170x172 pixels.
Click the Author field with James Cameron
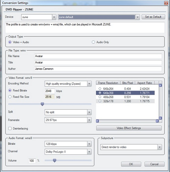pyautogui.click(x=98, y=69)
